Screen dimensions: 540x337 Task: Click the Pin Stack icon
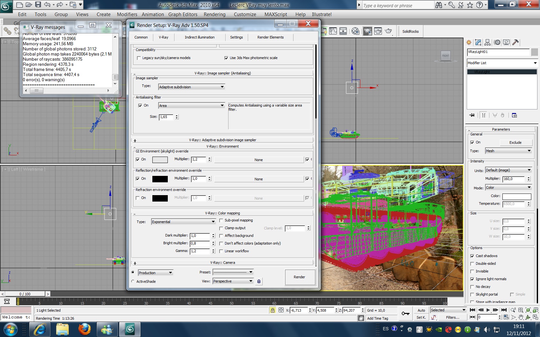coord(472,115)
